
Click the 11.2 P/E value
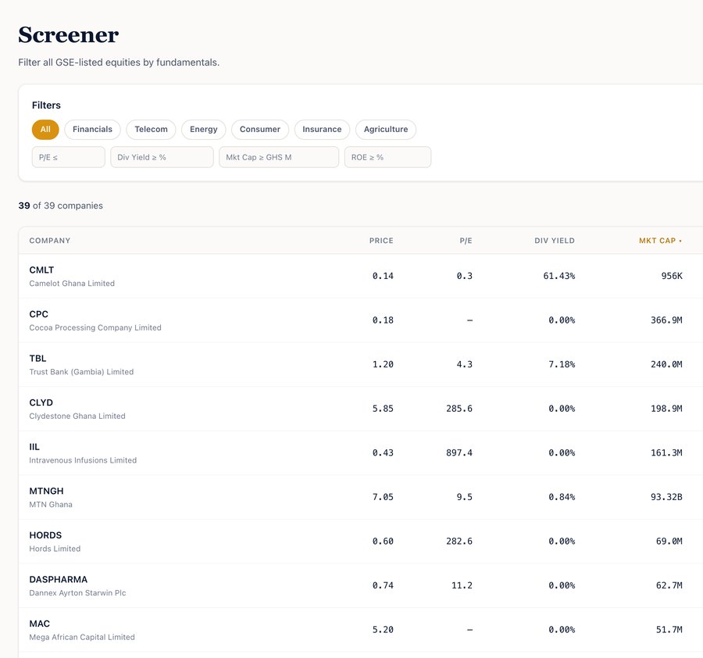click(462, 585)
